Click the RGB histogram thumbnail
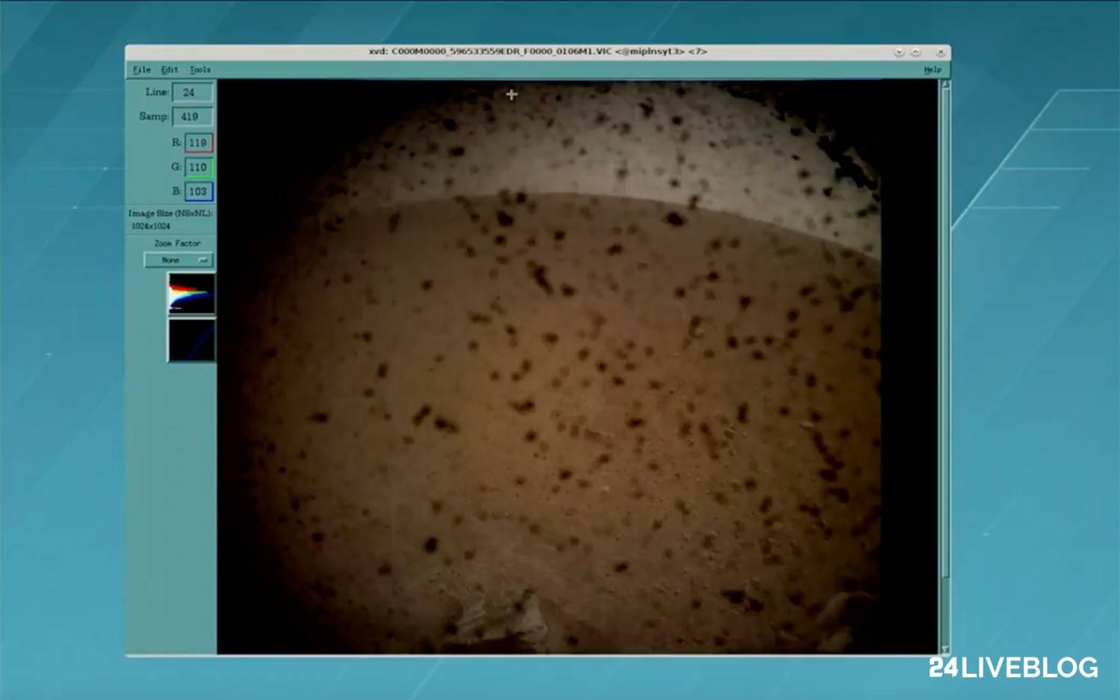Image resolution: width=1120 pixels, height=700 pixels. [x=192, y=293]
